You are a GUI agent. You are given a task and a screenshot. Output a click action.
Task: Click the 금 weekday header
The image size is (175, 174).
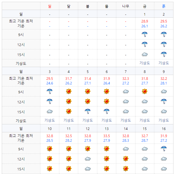[x=145, y=6]
